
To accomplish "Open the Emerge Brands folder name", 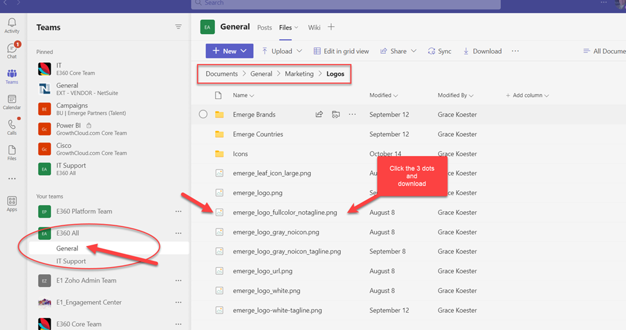I will tap(254, 114).
